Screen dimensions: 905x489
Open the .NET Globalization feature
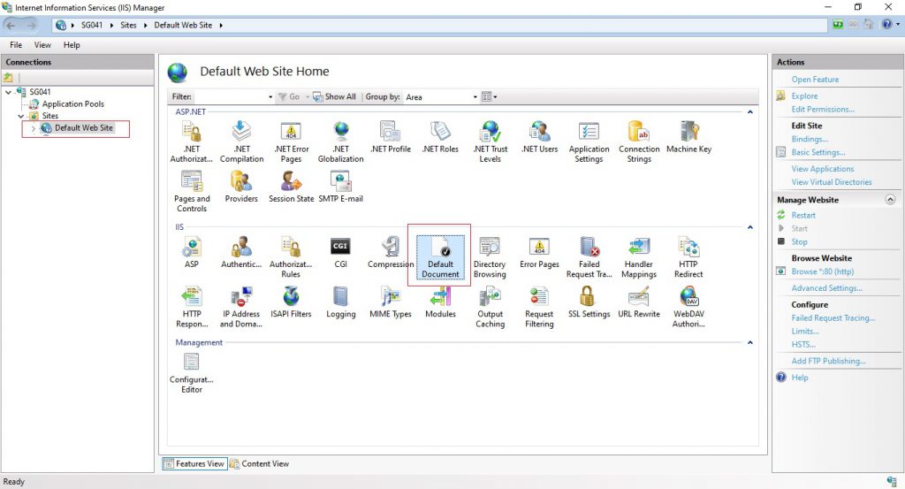340,142
